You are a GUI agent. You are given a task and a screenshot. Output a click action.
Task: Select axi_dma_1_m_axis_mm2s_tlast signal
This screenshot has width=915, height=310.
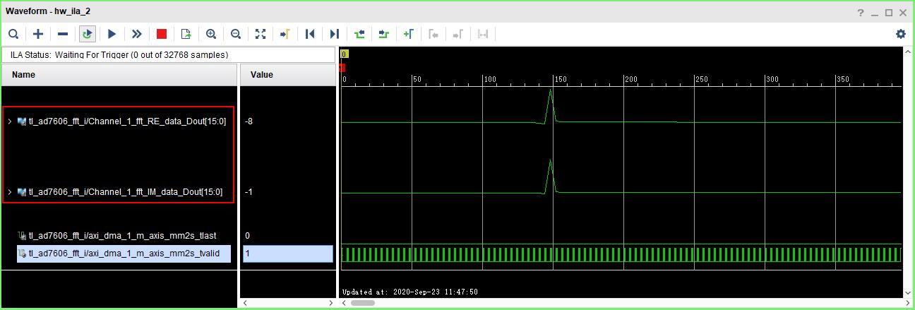coord(122,236)
